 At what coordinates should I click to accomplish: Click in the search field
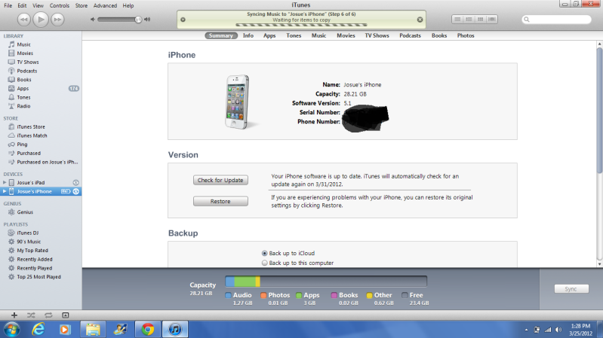coord(556,20)
